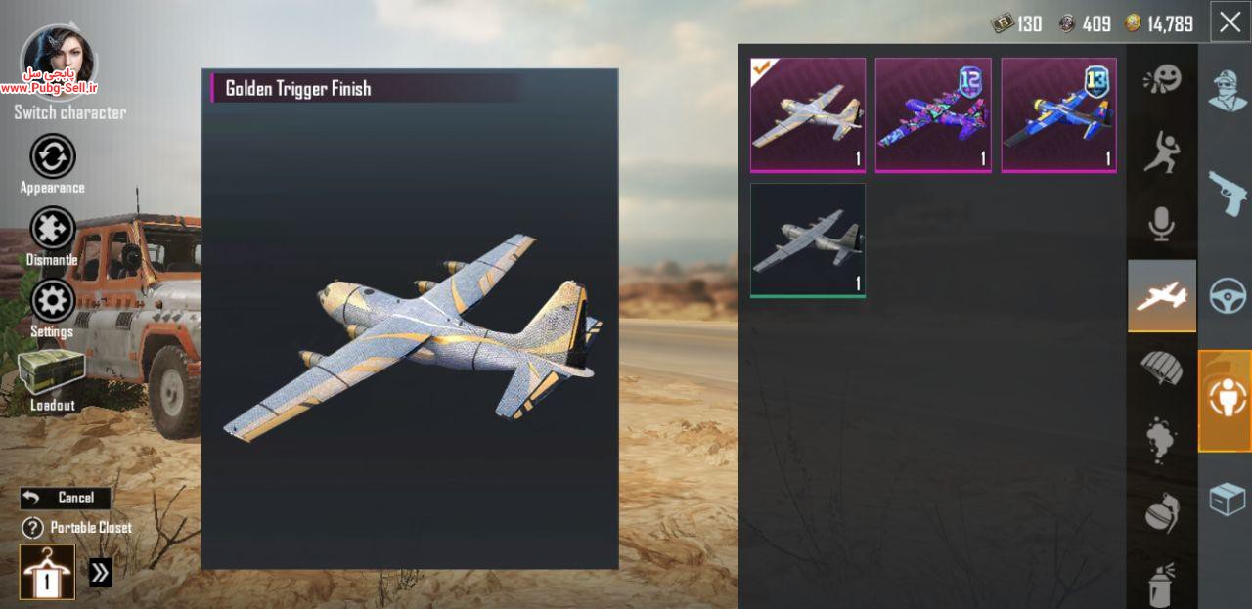Select the dancing figure emote category
1252x609 pixels.
(1162, 152)
